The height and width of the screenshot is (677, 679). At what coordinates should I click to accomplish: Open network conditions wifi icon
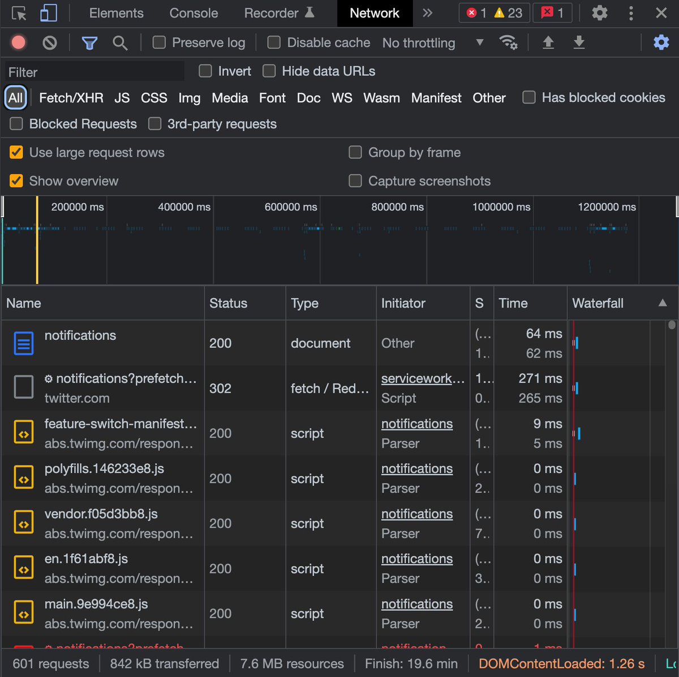click(x=508, y=42)
